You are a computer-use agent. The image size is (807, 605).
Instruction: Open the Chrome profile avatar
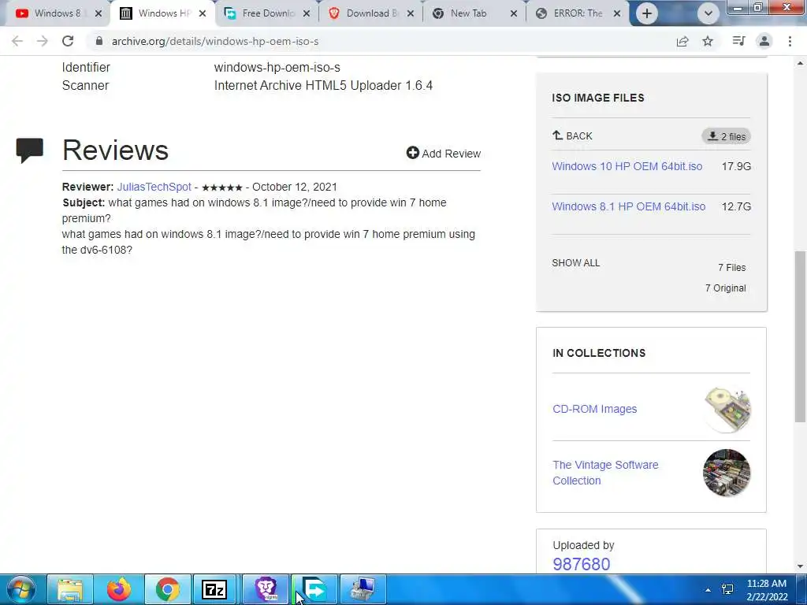(x=764, y=41)
